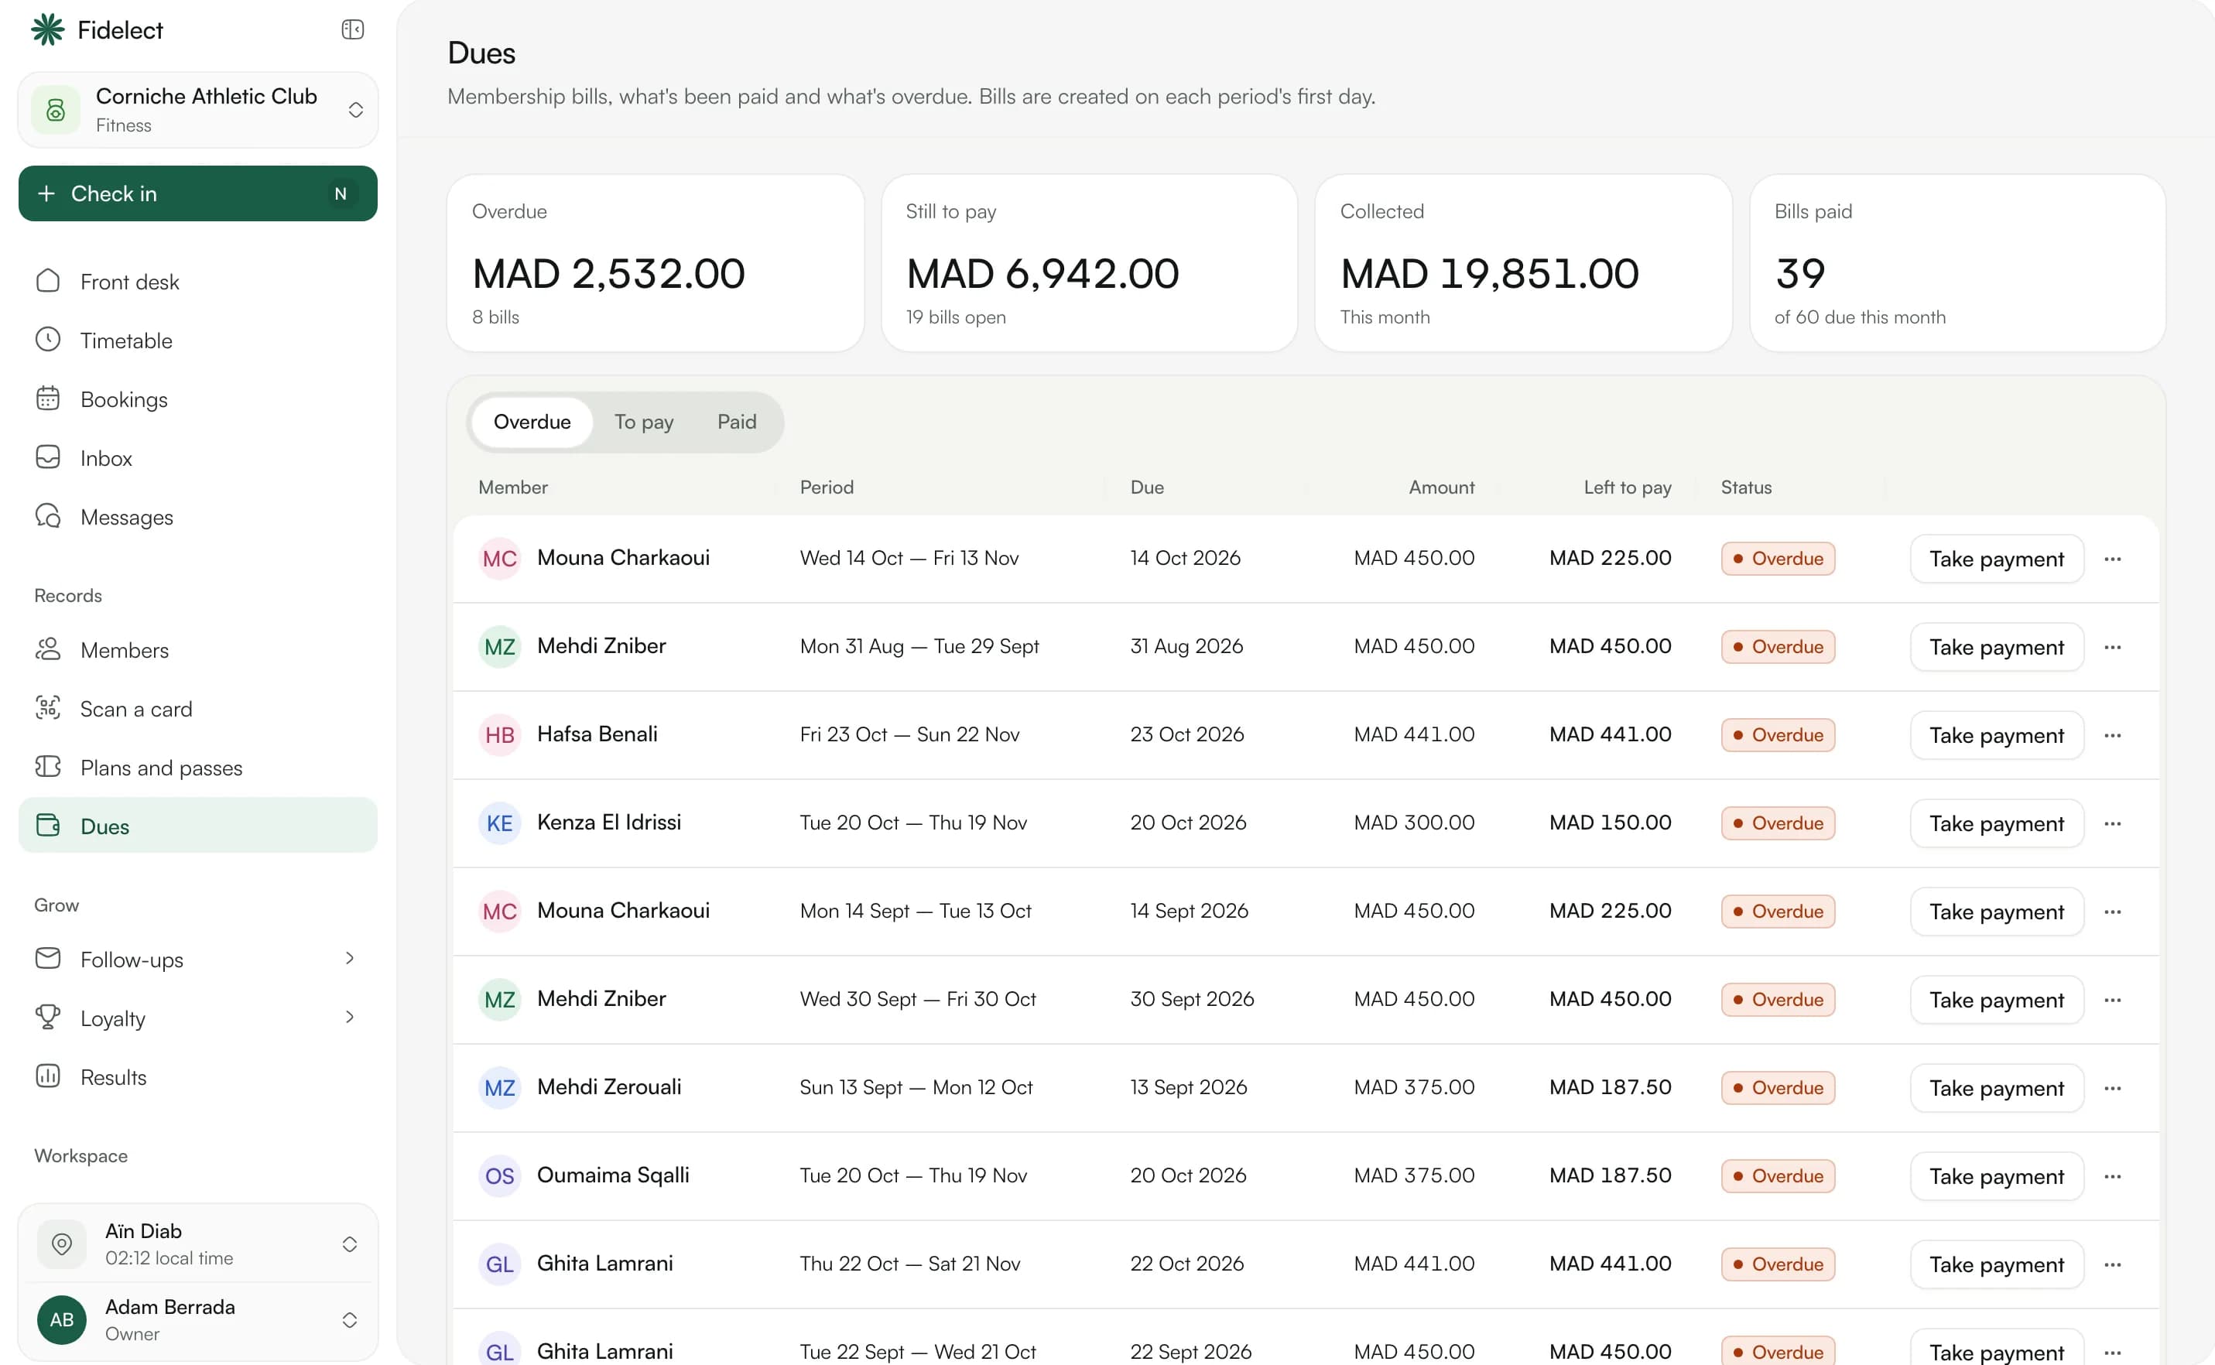
Task: Take payment for Ghita Lamrani 22 Oct bill
Action: (x=1997, y=1264)
